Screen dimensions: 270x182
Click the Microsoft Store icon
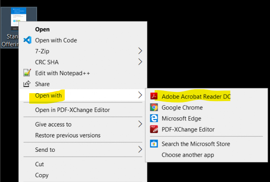click(x=154, y=144)
